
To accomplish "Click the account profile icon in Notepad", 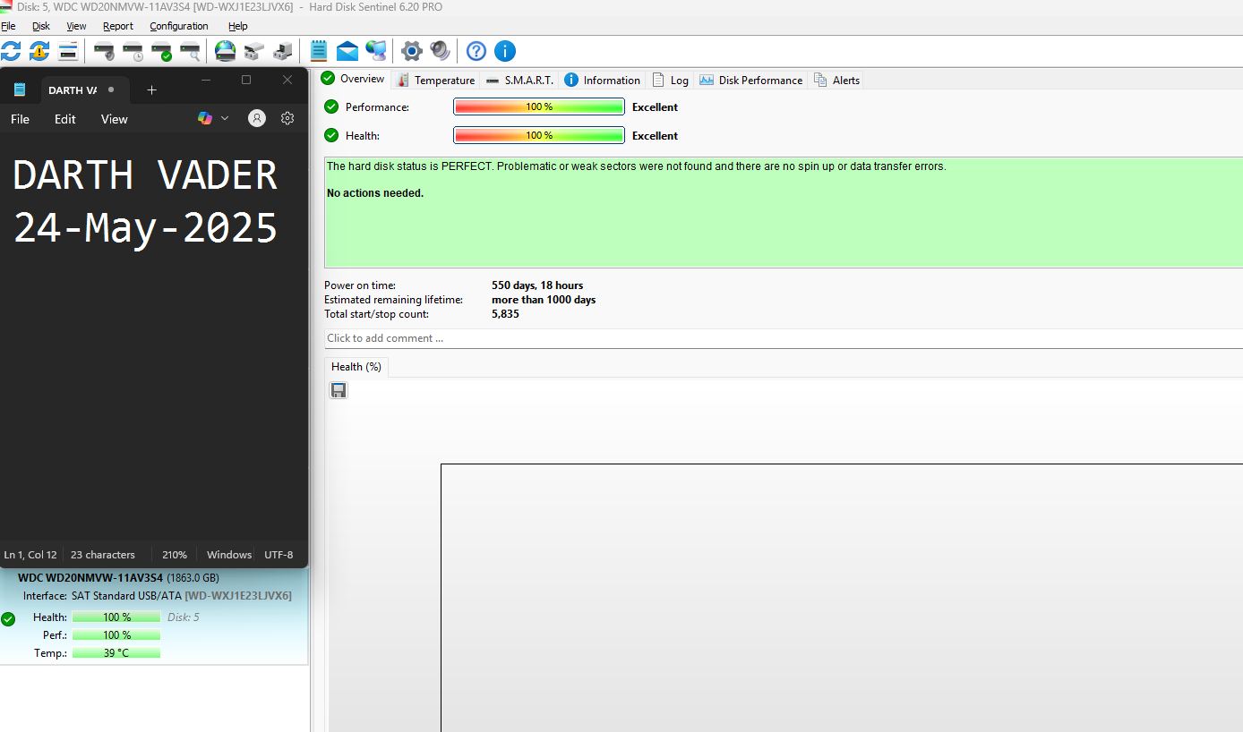I will coord(257,118).
